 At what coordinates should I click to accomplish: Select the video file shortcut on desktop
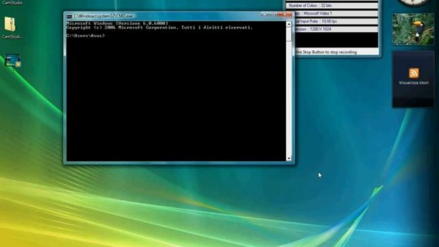point(12,61)
